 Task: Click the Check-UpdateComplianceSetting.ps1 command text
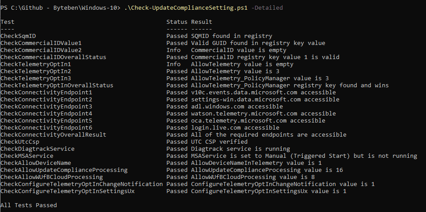click(x=186, y=7)
